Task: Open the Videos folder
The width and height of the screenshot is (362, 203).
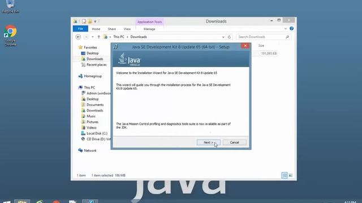Action: click(92, 128)
